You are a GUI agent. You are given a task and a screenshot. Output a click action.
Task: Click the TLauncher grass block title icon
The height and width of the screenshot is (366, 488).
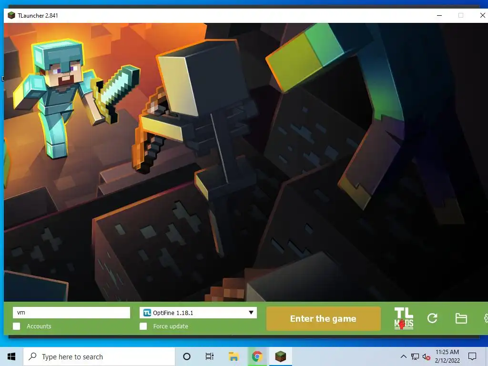click(11, 15)
